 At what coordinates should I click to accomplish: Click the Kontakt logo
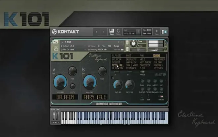click(x=65, y=32)
